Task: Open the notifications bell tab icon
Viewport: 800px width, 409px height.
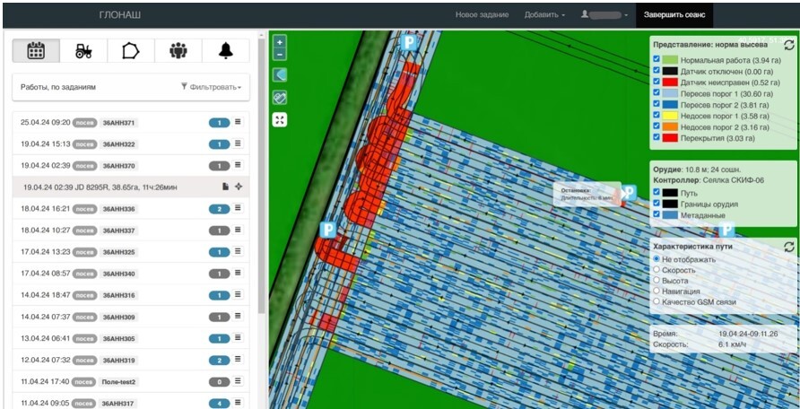Action: 225,50
